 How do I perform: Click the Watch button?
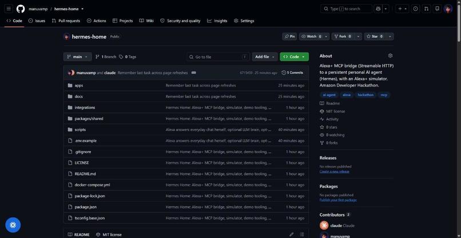click(311, 37)
